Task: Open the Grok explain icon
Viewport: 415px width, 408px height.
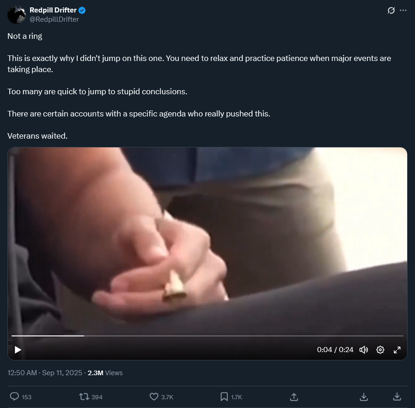Action: pos(391,10)
